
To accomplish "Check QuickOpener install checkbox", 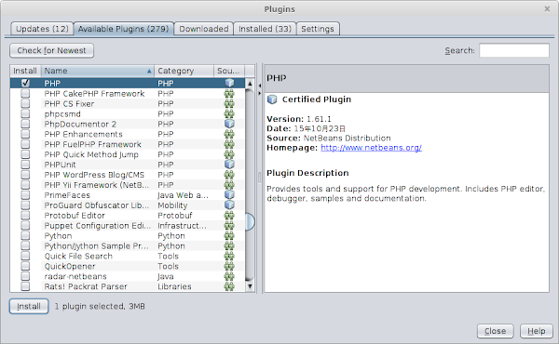I will click(x=25, y=266).
